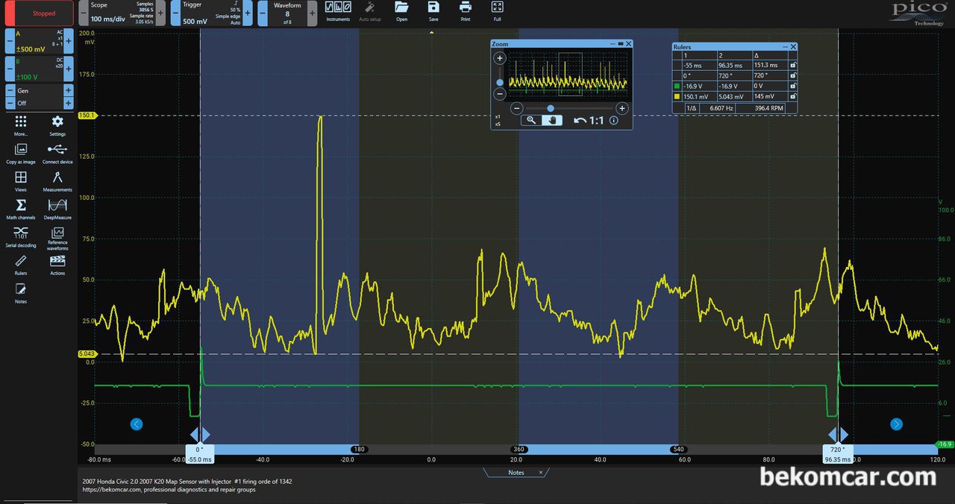The image size is (955, 504).
Task: Click the 150.1 voltage ruler label
Action: pyautogui.click(x=87, y=116)
